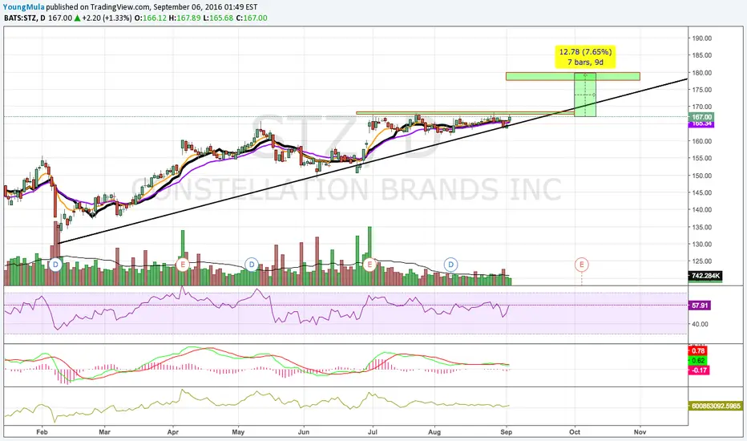The image size is (747, 441).
Task: Click the dividend D marker in early May
Action: (251, 264)
